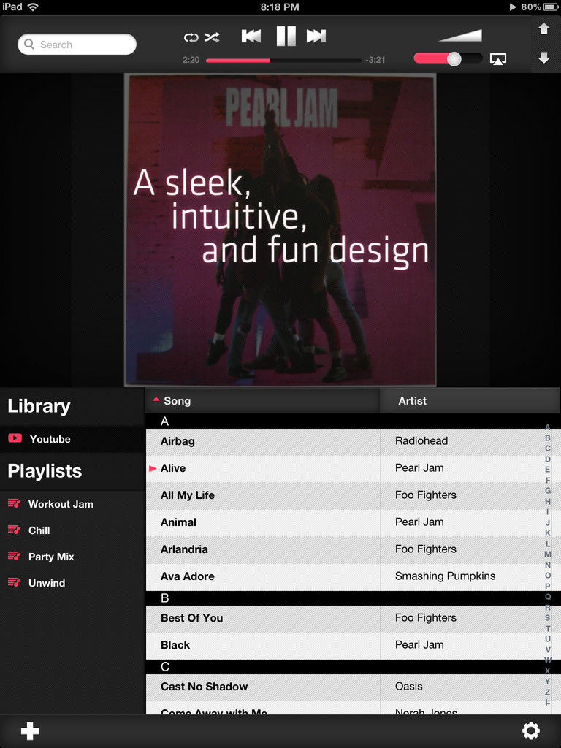Viewport: 561px width, 748px height.
Task: Play the song Black
Action: pos(175,645)
